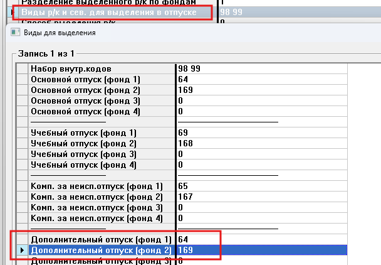This screenshot has width=381, height=265.
Task: Click value 0 for Учебный отпуск (фонд 3)
Action: tap(180, 154)
